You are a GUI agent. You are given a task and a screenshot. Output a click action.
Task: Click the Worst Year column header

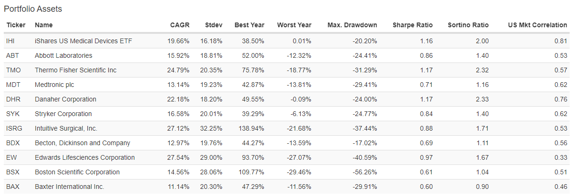click(x=294, y=25)
